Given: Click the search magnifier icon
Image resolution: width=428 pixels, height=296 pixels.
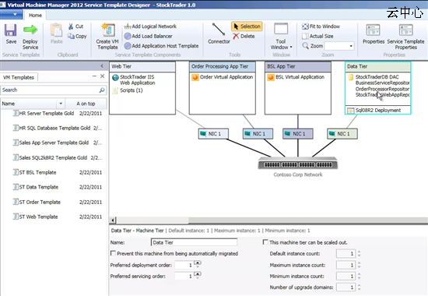Looking at the screenshot, I should (102, 90).
